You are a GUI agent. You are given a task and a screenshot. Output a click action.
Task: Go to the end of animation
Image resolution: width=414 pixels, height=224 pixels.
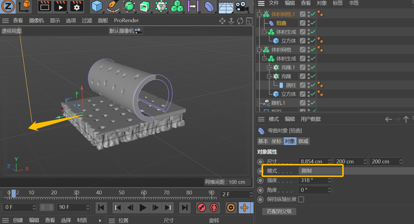click(185, 207)
